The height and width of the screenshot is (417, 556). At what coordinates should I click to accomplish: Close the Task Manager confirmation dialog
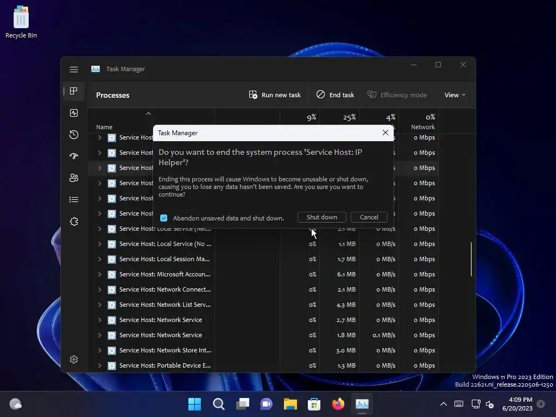coord(386,132)
